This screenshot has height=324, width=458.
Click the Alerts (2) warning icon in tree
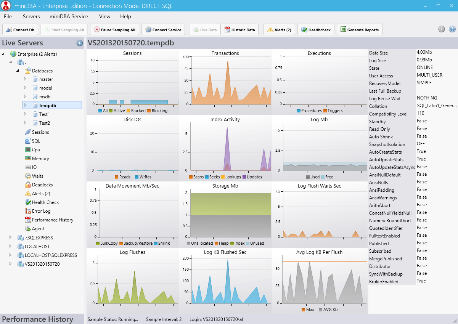tap(28, 194)
